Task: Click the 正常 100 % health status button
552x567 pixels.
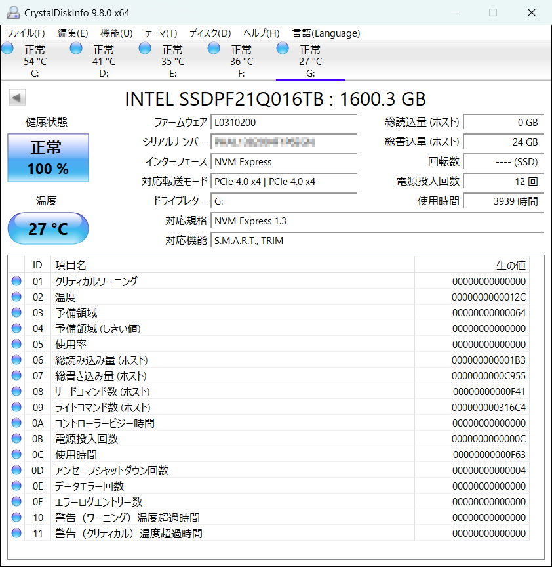Action: coord(48,157)
